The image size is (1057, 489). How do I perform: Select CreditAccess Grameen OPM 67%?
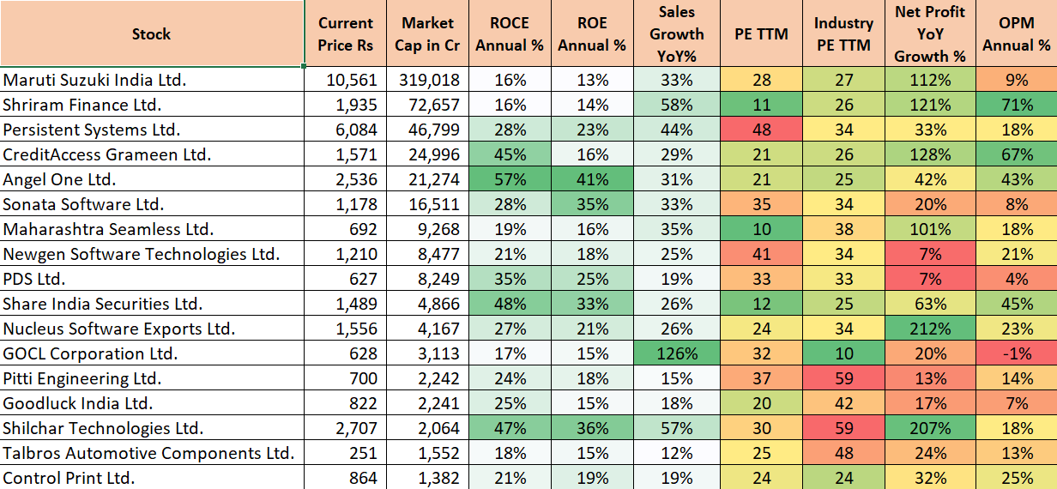coord(1017,155)
